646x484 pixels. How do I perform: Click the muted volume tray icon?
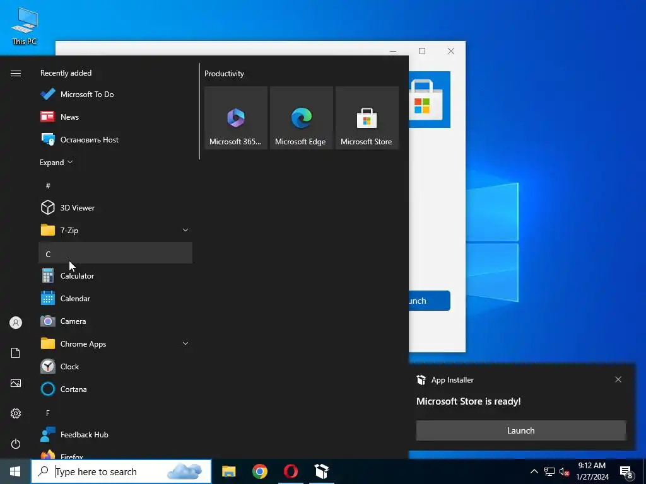point(564,471)
